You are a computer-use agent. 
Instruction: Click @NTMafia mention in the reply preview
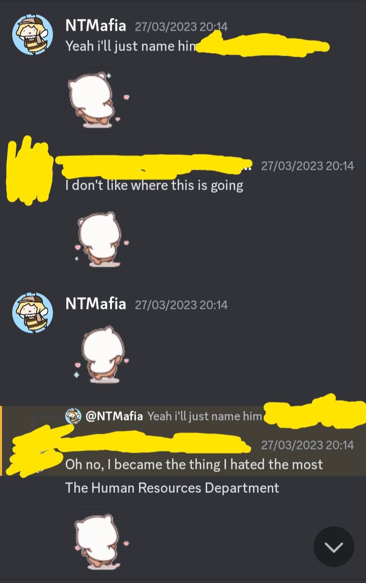click(x=114, y=416)
